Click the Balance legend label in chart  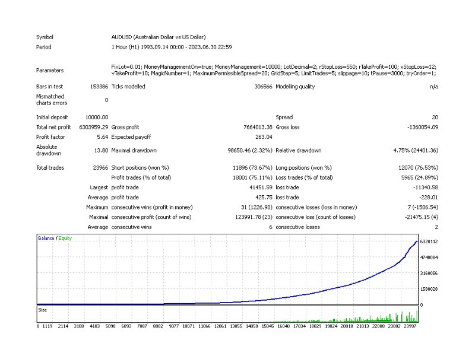(x=46, y=239)
